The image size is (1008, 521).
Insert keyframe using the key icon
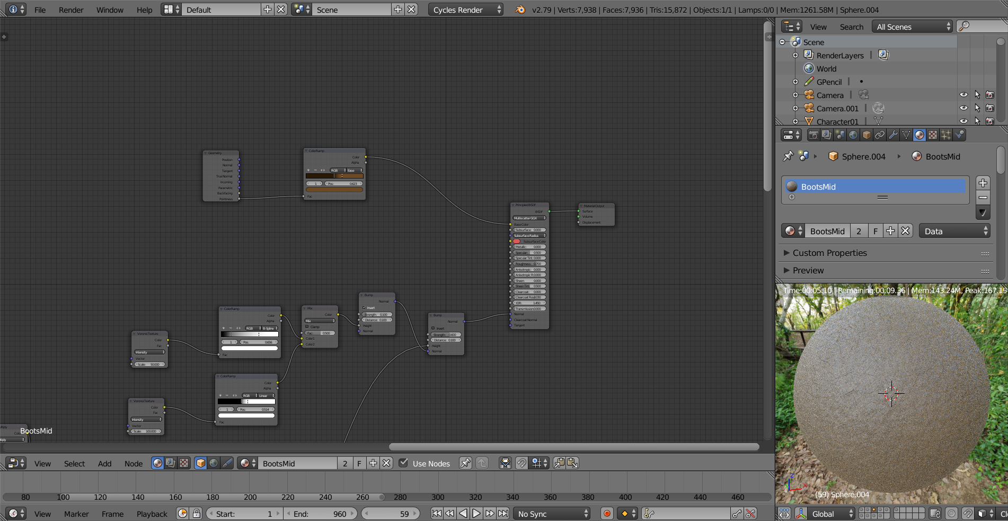click(x=737, y=514)
